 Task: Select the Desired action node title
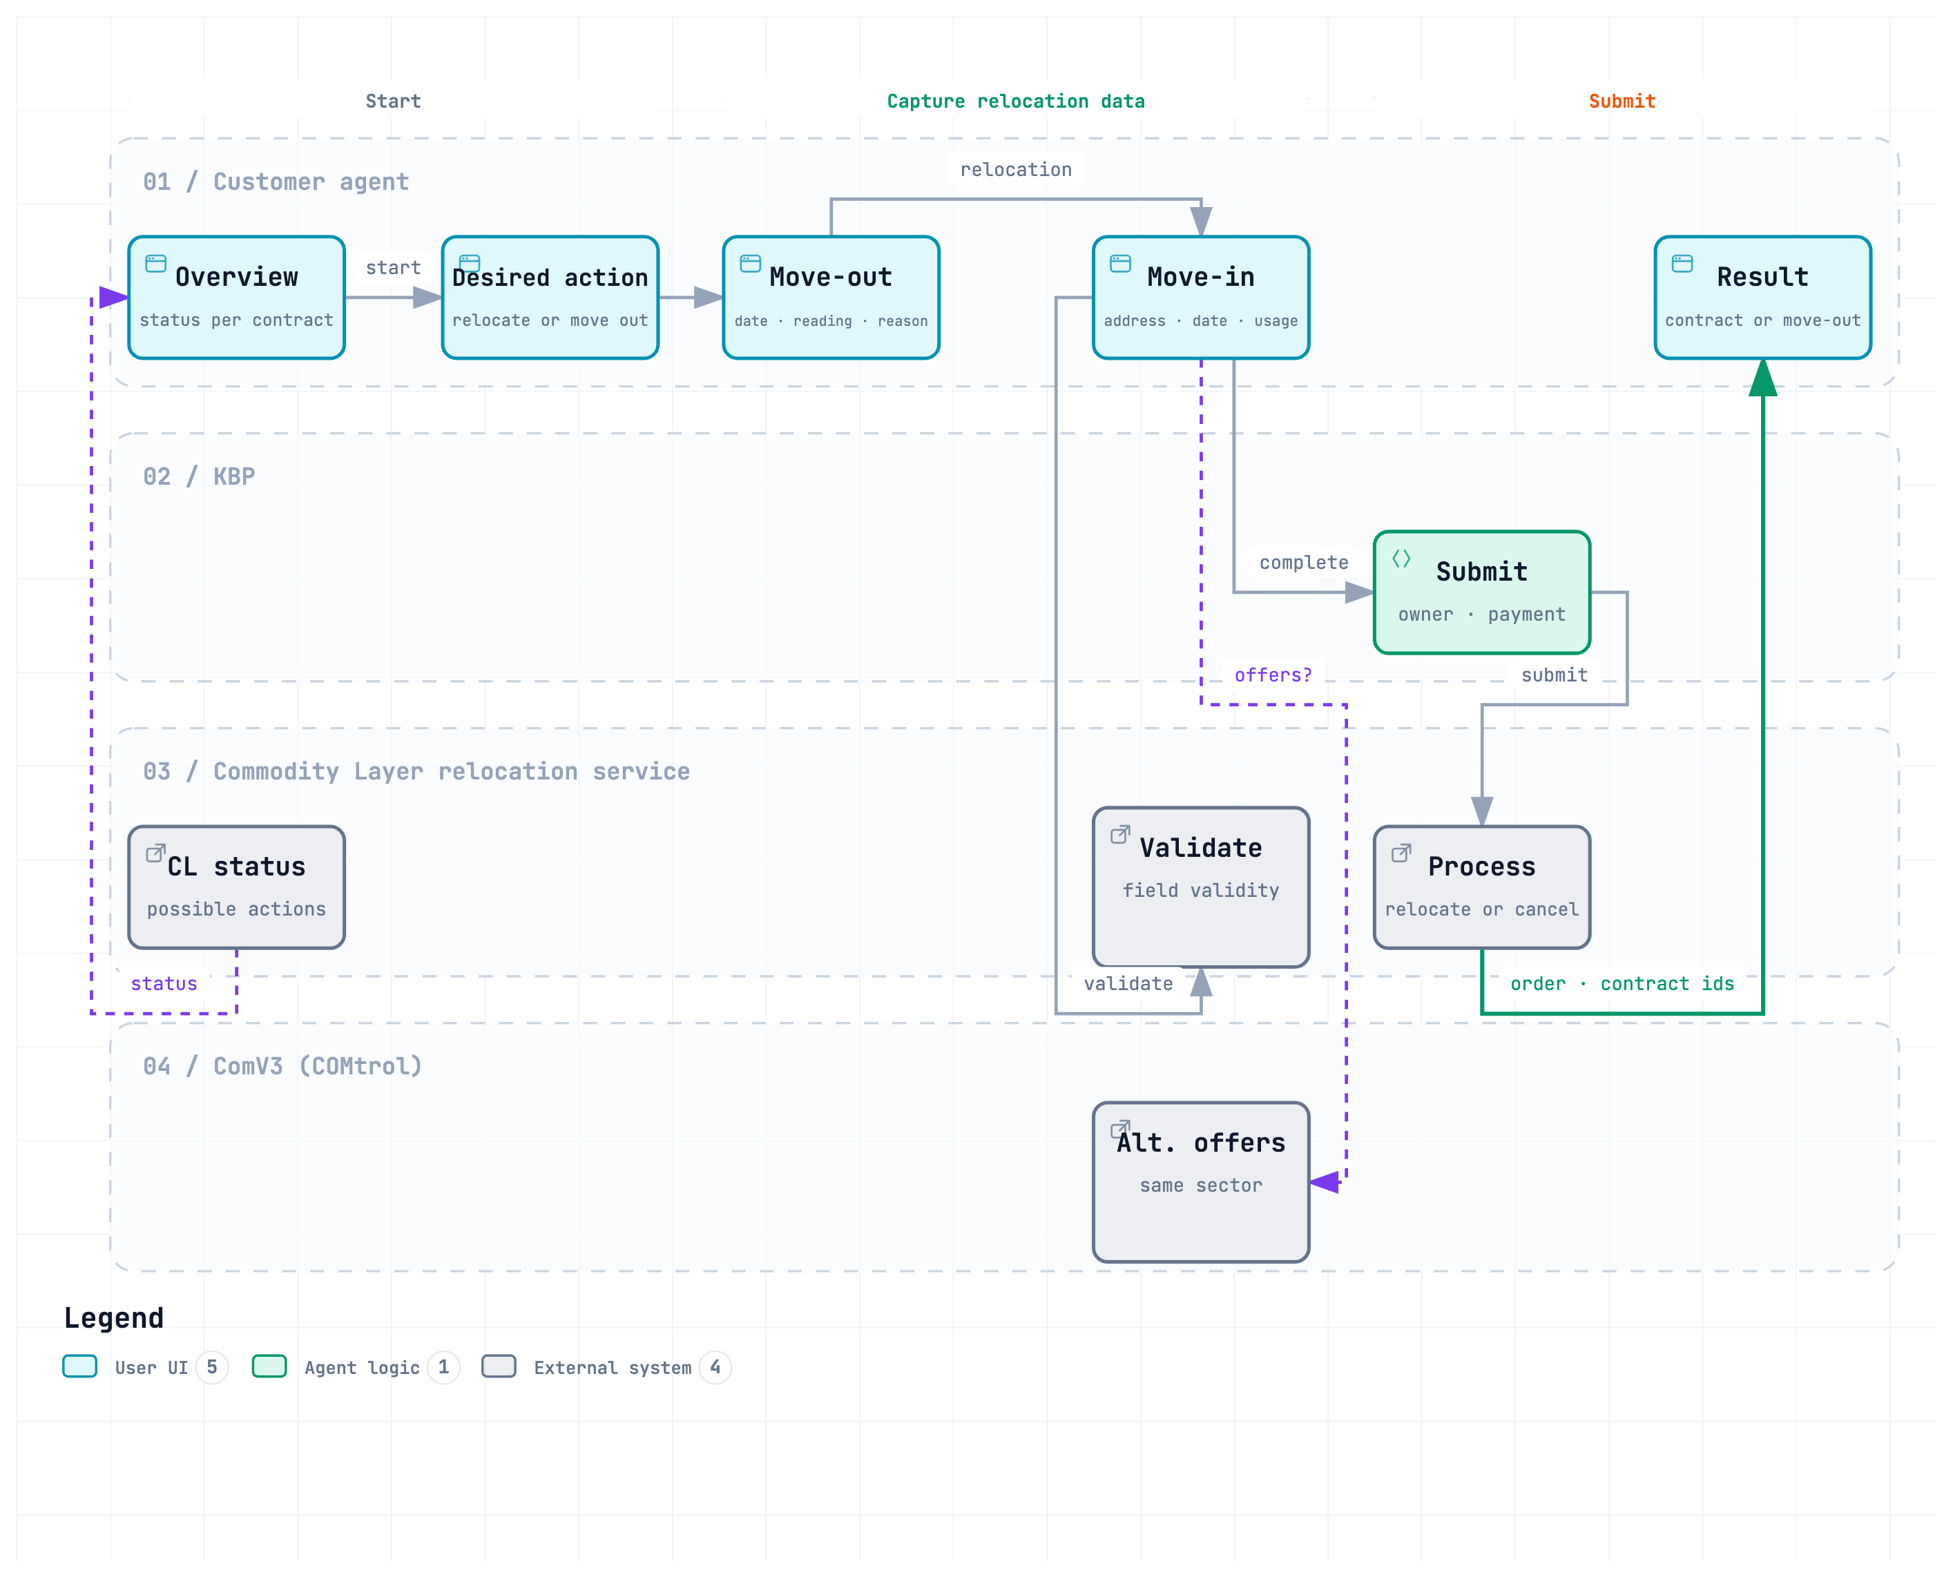pos(550,277)
